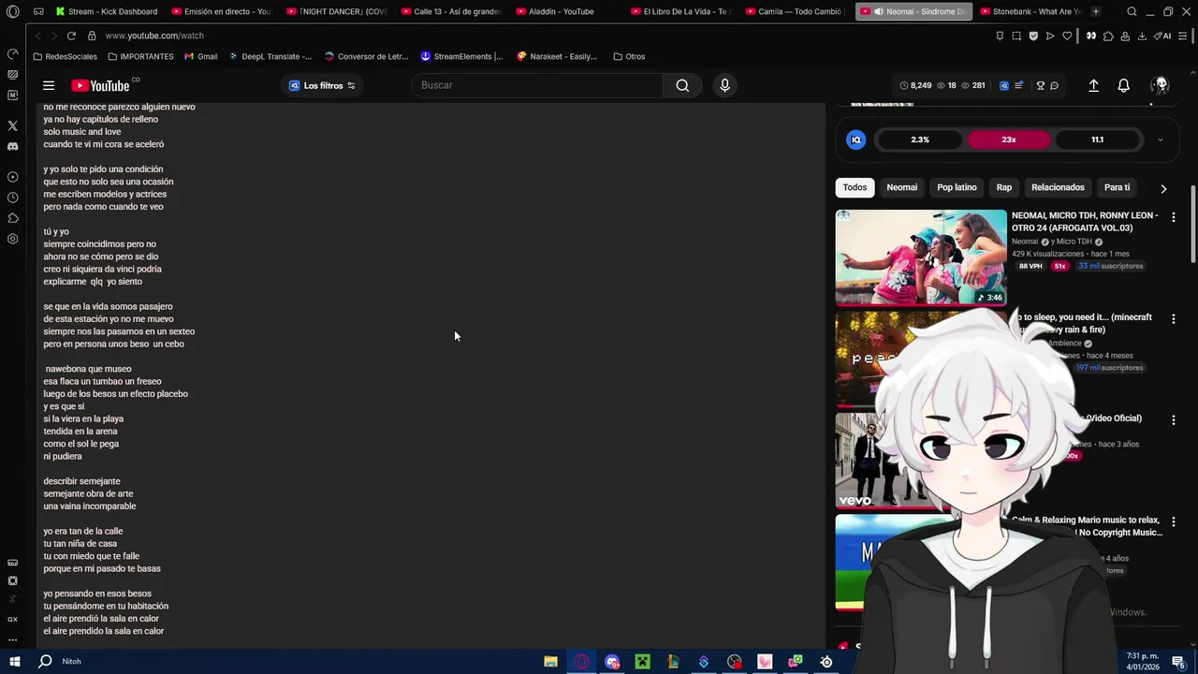Image resolution: width=1198 pixels, height=674 pixels.
Task: Switch to El Libro De La Vida tab
Action: (x=681, y=11)
